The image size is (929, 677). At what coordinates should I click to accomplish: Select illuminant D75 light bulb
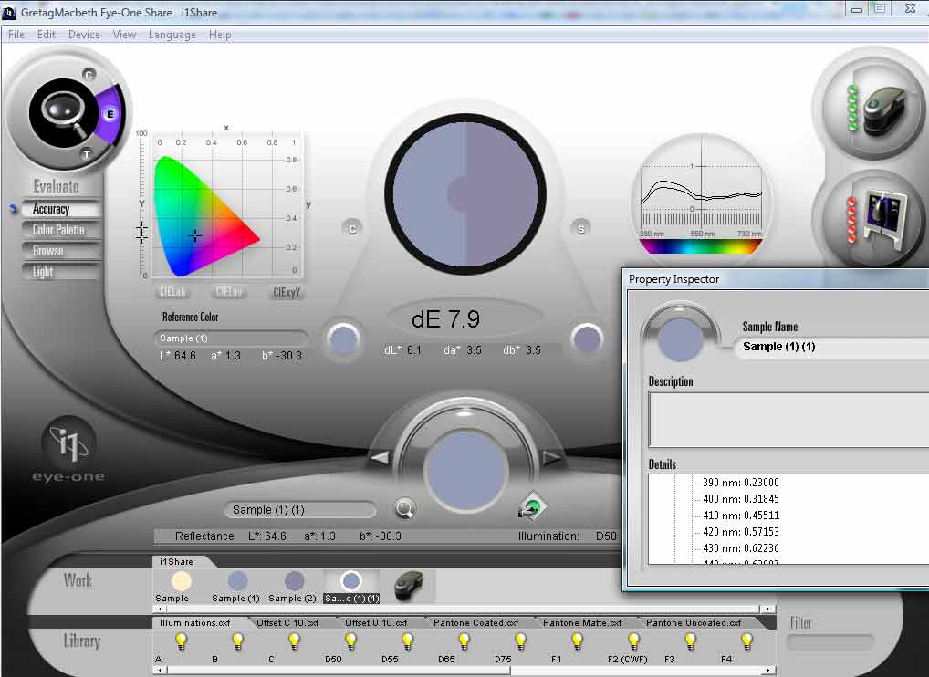coord(520,641)
